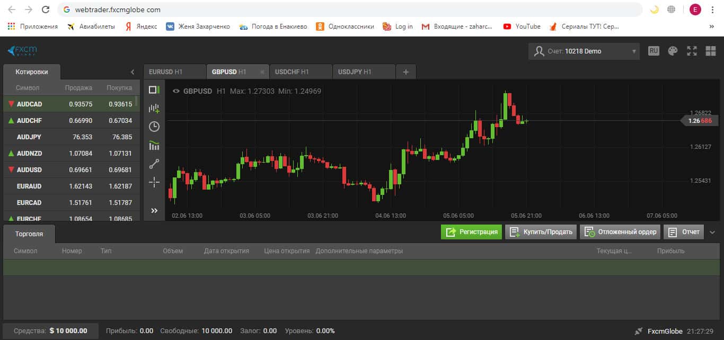The height and width of the screenshot is (340, 724).
Task: Open the window layout grid icon
Action: tap(711, 51)
